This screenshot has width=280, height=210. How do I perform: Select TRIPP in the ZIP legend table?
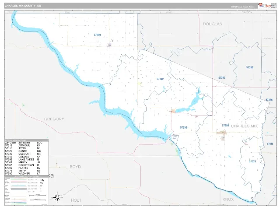[22, 171]
